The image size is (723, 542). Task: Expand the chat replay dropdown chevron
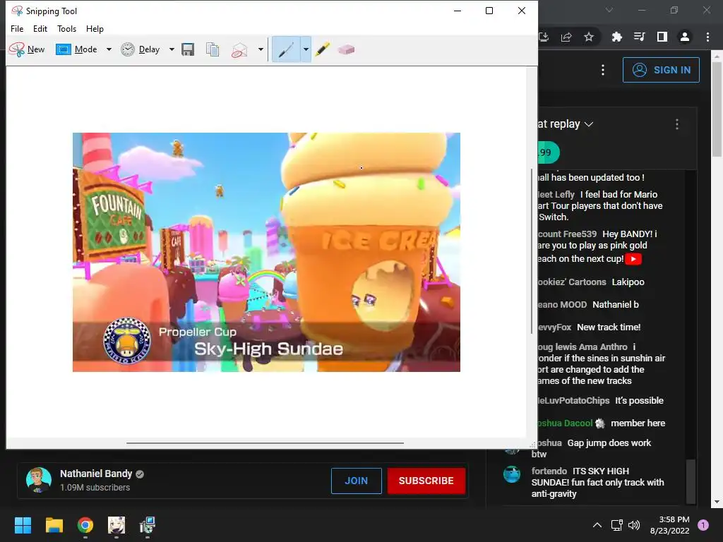tap(588, 124)
